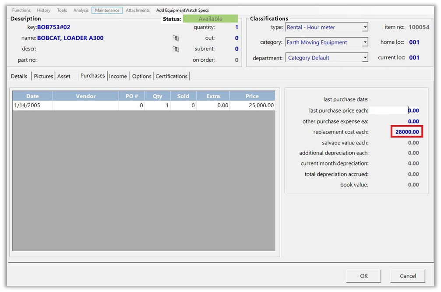Open the Income tab

tap(118, 76)
